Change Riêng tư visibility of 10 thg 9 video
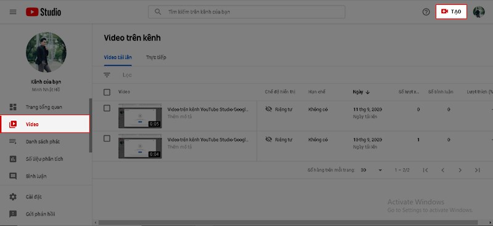Viewport: 493px width, 226px height. tap(279, 140)
